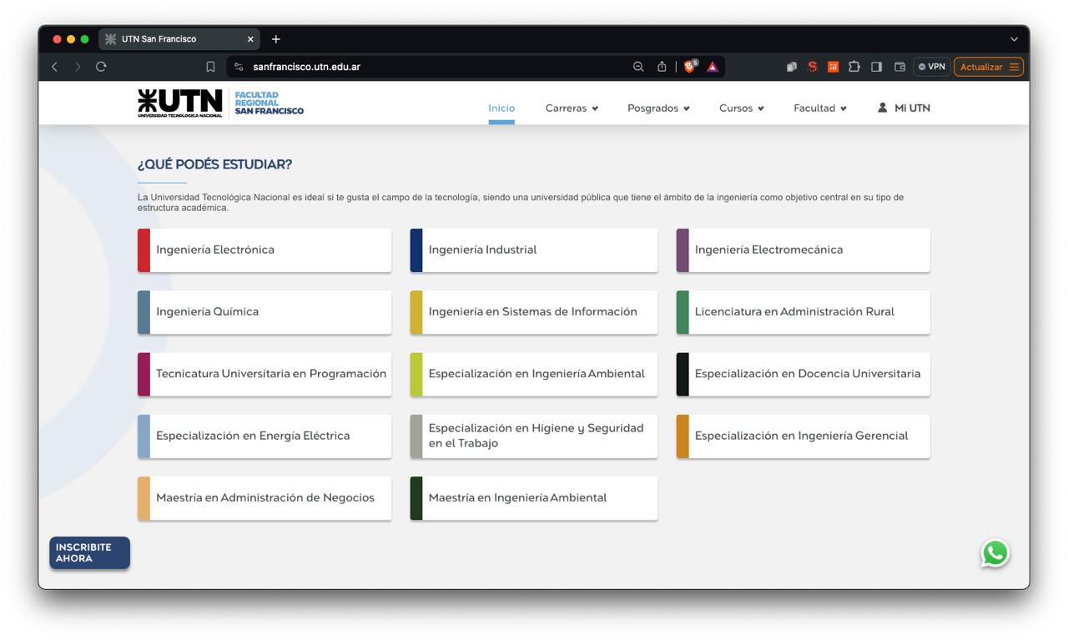Open the Ingeniería Electromecánica card
This screenshot has height=640, width=1068.
pyautogui.click(x=804, y=250)
